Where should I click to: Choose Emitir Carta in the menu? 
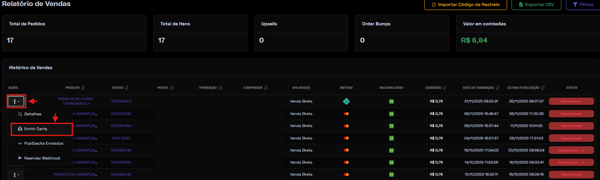click(x=36, y=129)
